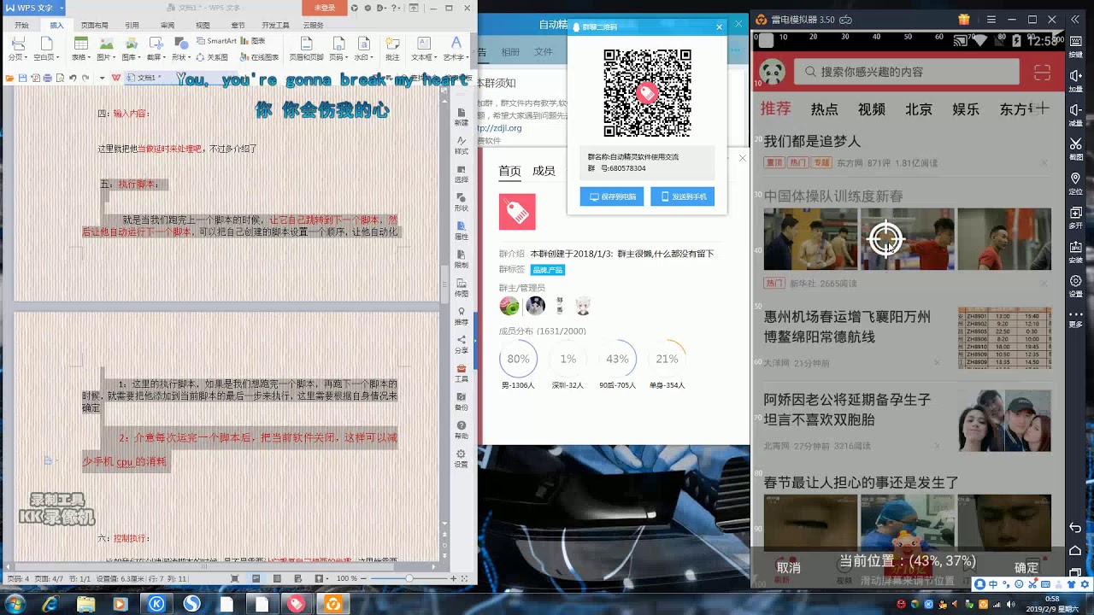Click 确定 confirm in emulator overlay
The image size is (1094, 615).
1026,567
